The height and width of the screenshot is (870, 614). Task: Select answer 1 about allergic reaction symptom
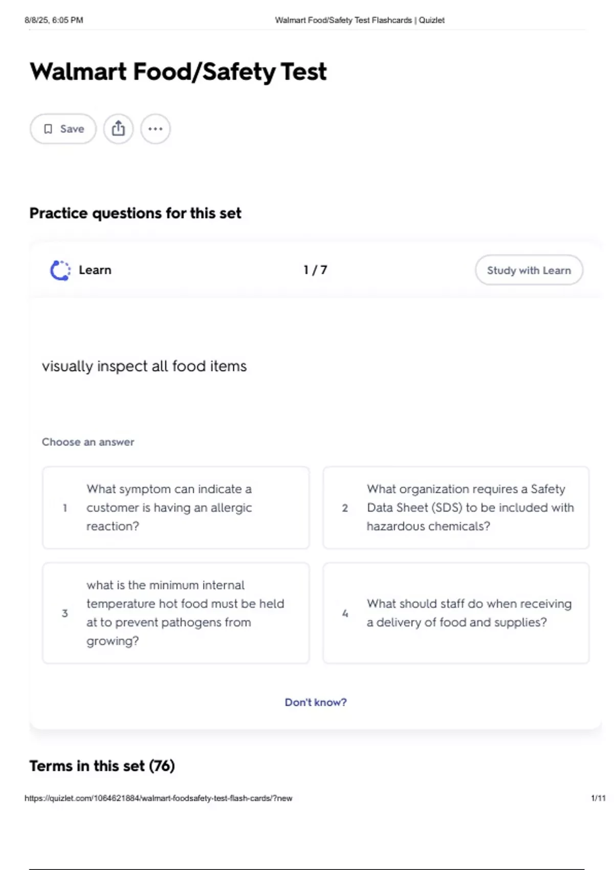tap(176, 508)
